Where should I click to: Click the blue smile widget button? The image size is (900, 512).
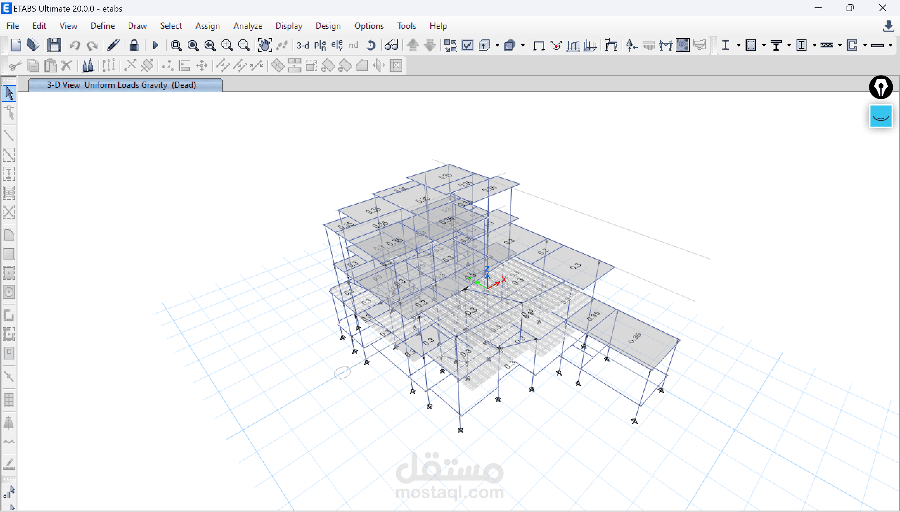coord(881,116)
